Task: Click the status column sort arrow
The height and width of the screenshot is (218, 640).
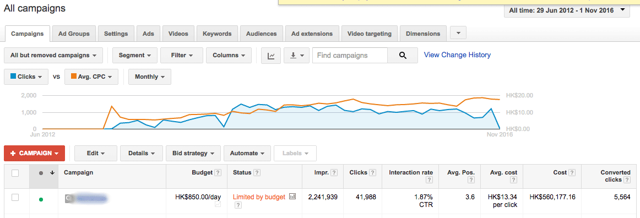Action: pyautogui.click(x=52, y=173)
